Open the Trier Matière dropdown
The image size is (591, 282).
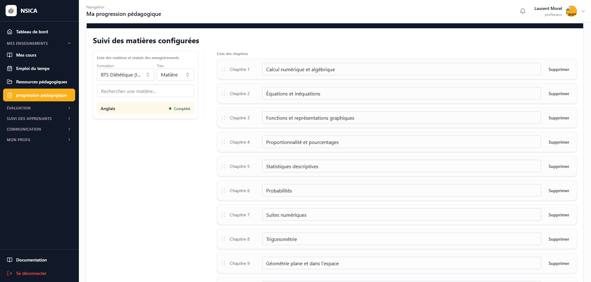(175, 75)
